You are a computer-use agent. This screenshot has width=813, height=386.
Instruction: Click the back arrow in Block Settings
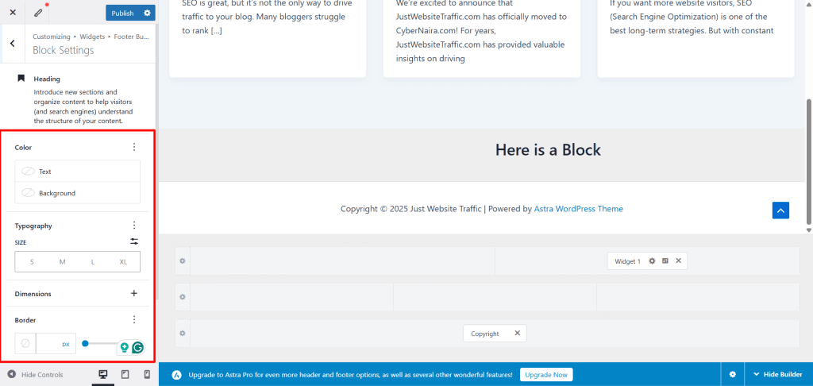click(x=13, y=44)
